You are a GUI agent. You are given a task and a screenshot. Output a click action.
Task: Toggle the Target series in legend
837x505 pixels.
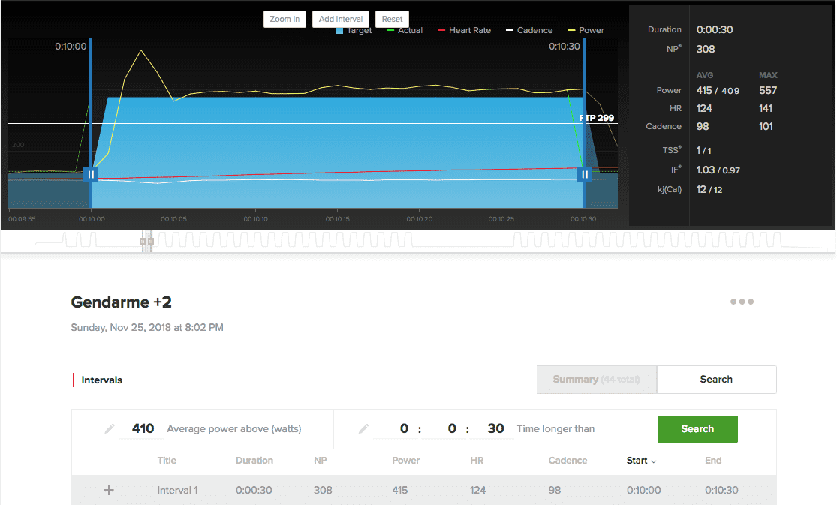(354, 31)
